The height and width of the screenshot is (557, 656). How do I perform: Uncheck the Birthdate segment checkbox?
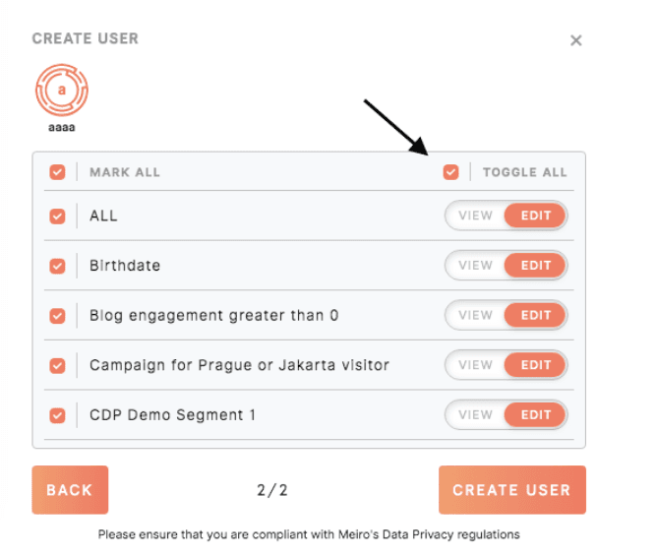pos(57,266)
